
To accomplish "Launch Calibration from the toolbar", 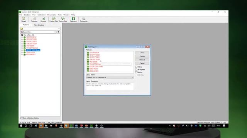I will pos(73,20).
